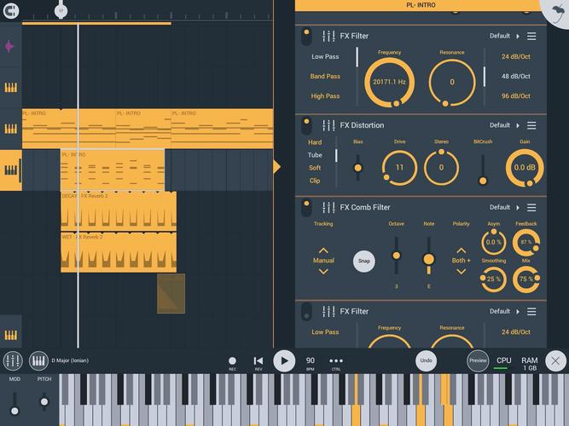The height and width of the screenshot is (426, 569).
Task: Open the piano keyboard scale icon
Action: (38, 360)
